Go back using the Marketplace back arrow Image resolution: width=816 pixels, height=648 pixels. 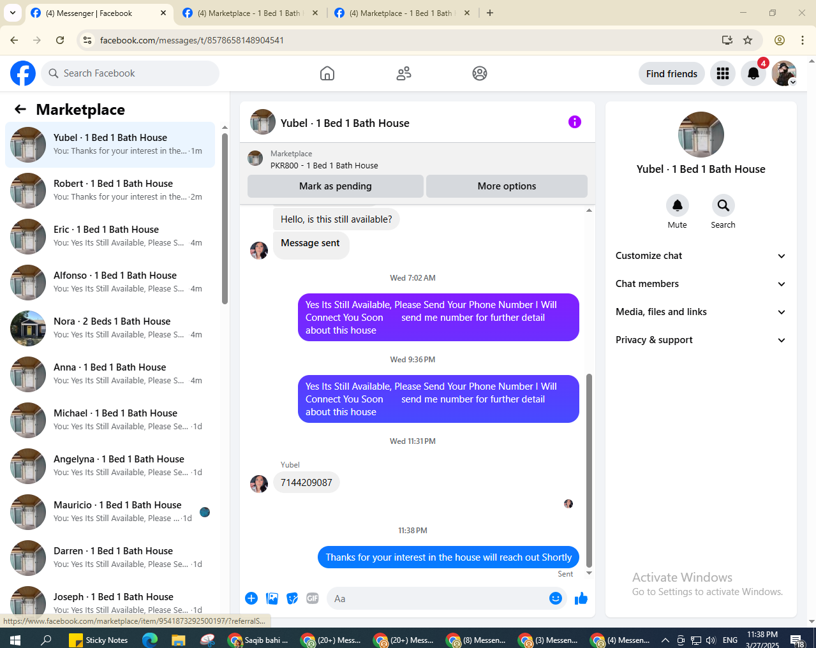20,109
